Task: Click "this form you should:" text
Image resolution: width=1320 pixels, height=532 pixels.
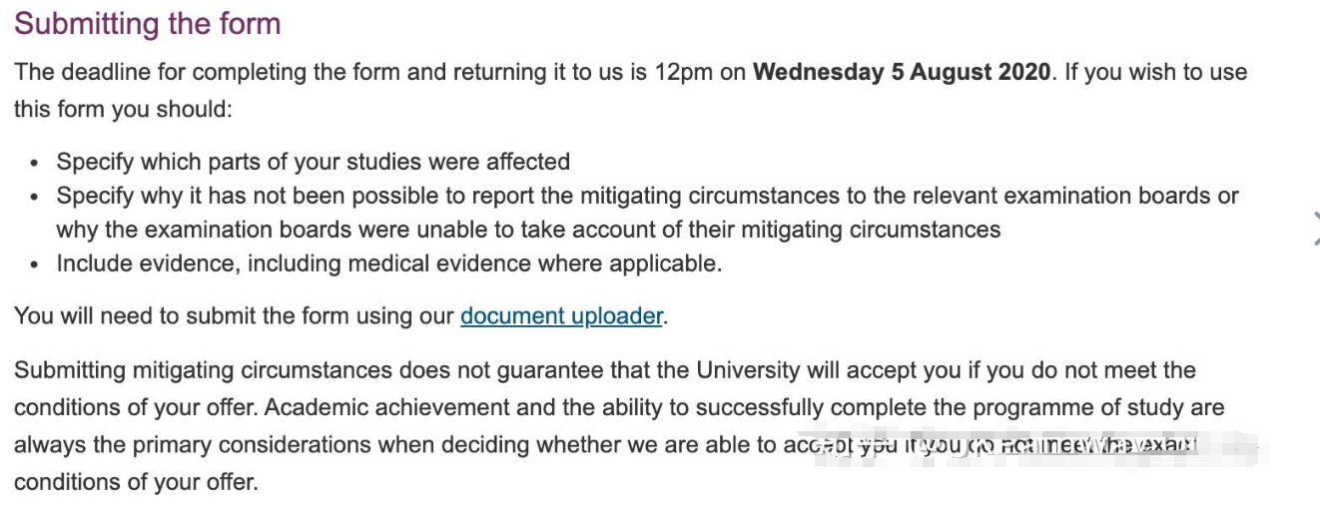Action: (123, 109)
